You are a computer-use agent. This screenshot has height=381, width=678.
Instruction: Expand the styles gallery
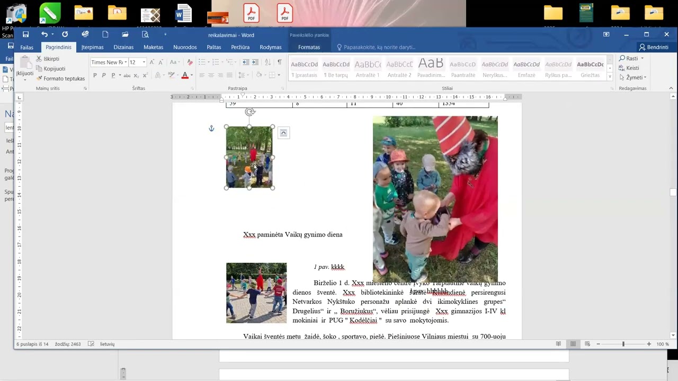coord(610,77)
